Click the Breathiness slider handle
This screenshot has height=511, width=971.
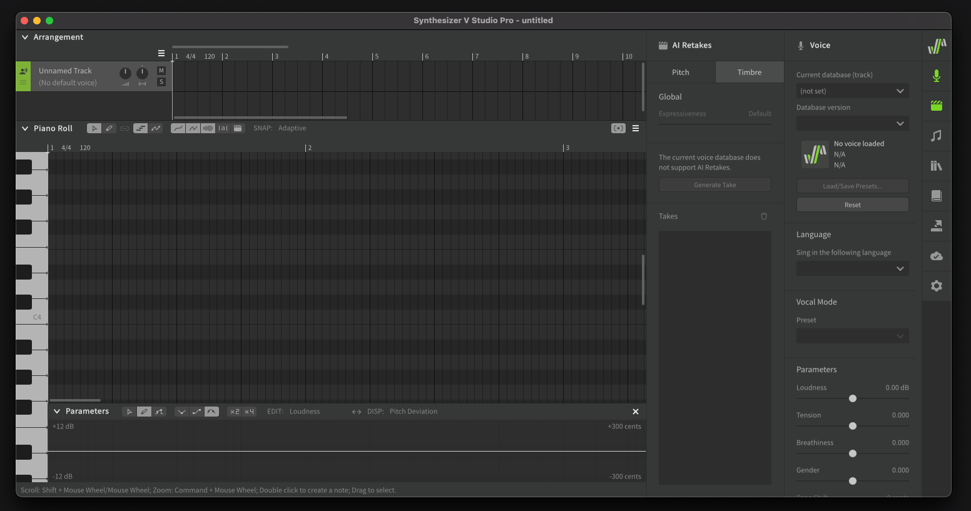pos(853,453)
